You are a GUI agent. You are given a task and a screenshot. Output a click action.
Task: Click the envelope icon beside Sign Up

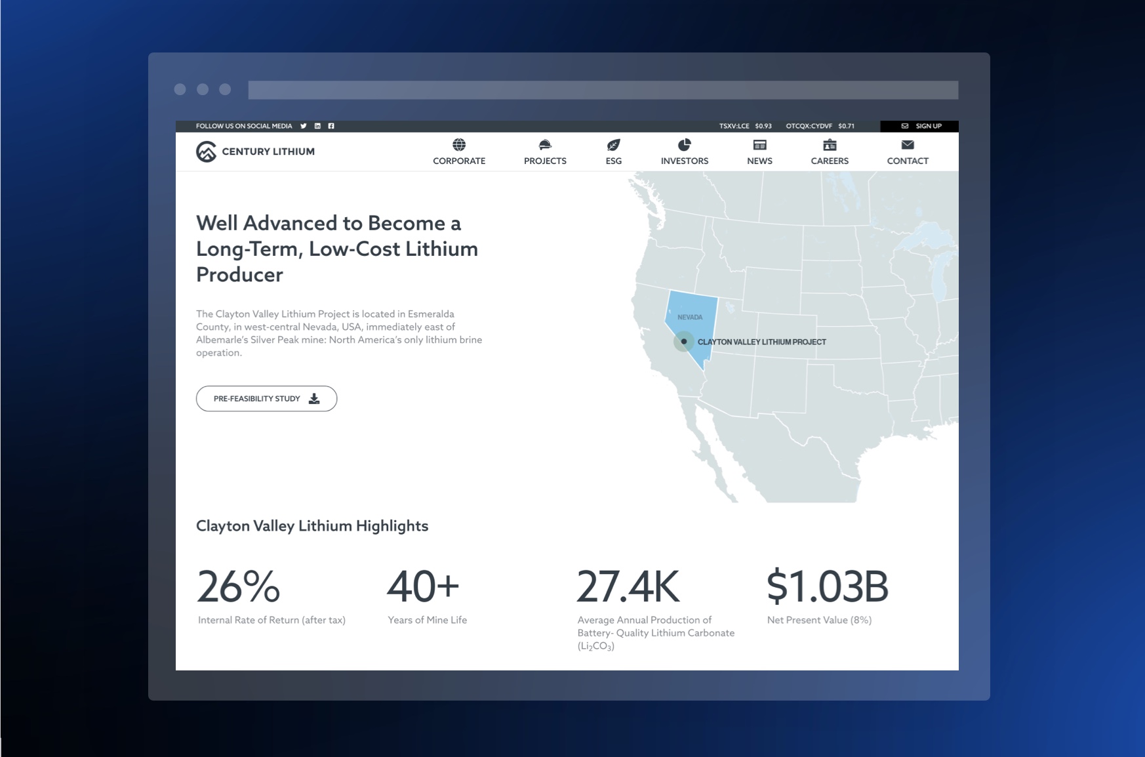905,126
